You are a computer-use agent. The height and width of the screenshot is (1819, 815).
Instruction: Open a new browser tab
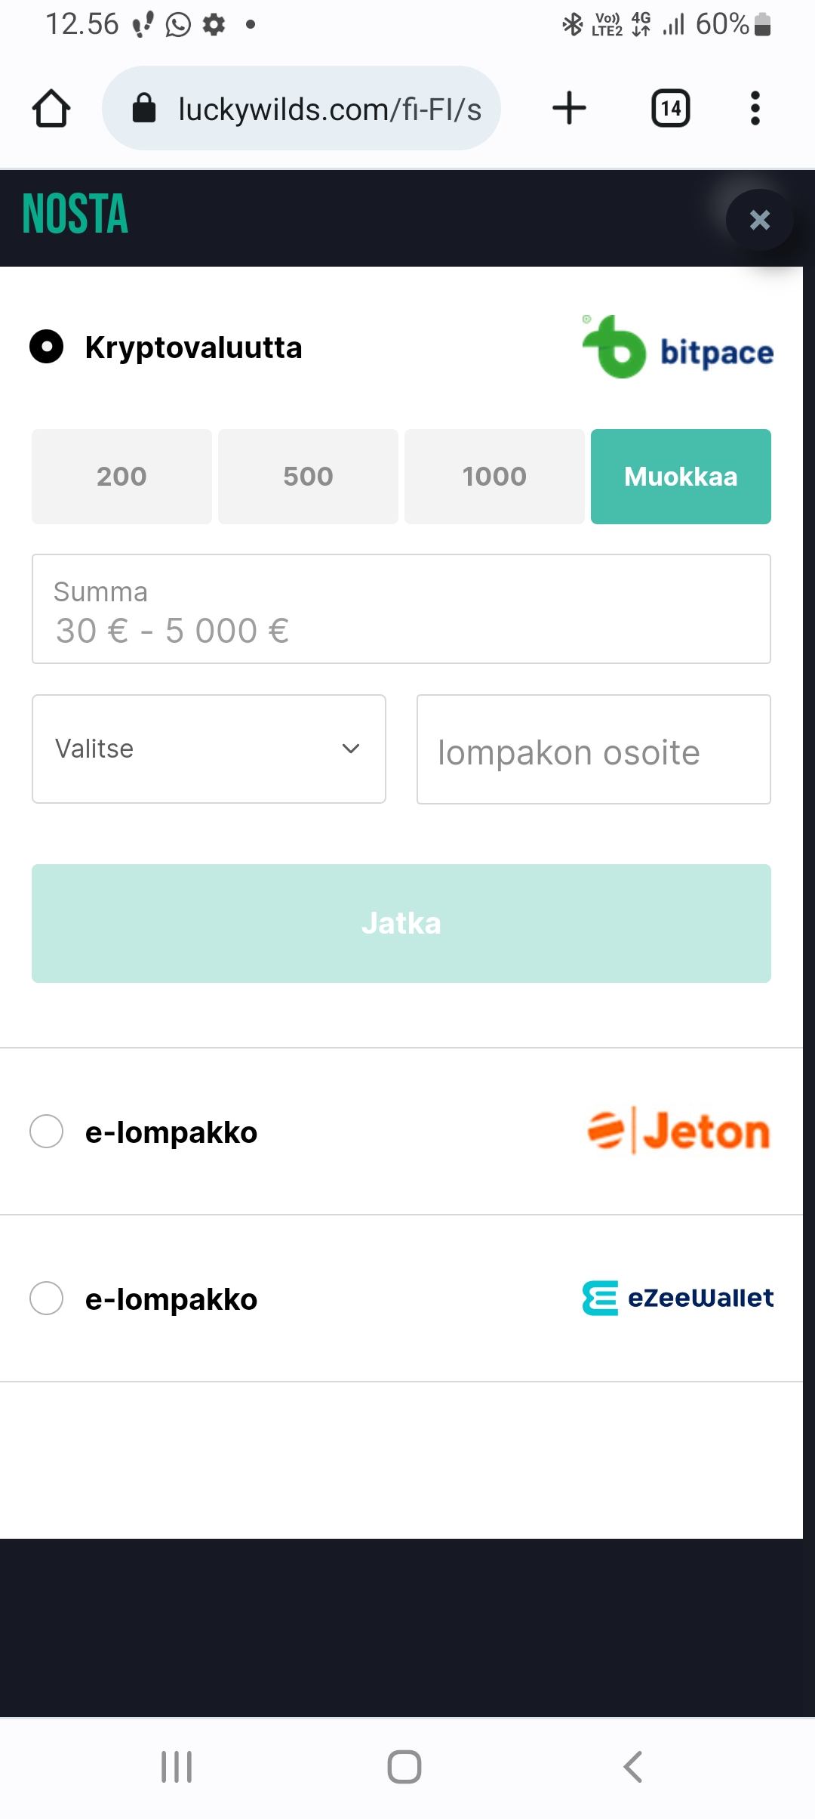(x=569, y=108)
